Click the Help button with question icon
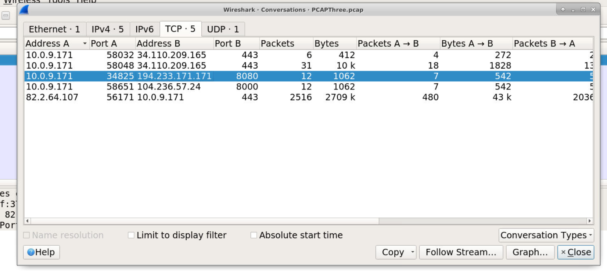 click(x=42, y=252)
